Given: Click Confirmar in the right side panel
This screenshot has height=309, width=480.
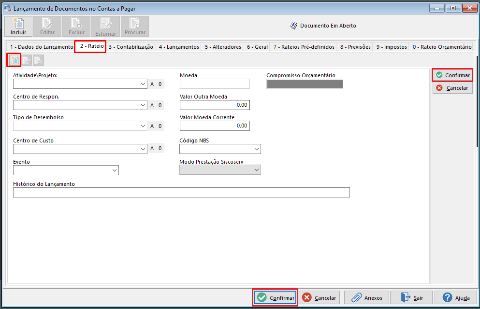Looking at the screenshot, I should pyautogui.click(x=452, y=75).
